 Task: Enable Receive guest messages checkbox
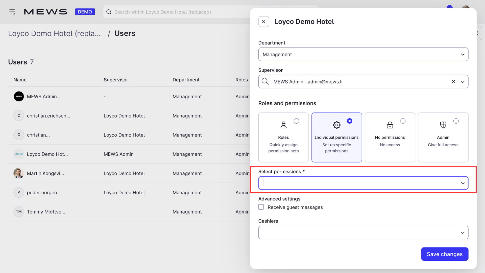[x=261, y=207]
